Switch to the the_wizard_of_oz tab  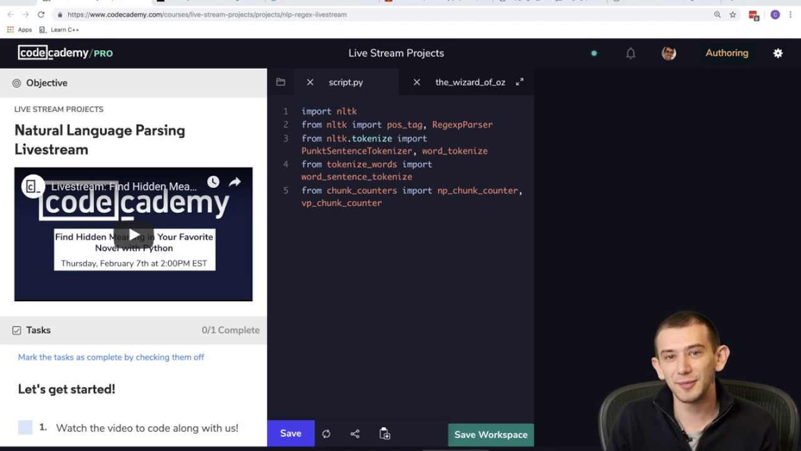click(470, 82)
